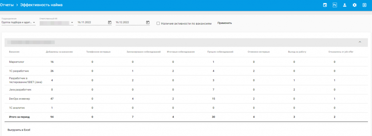This screenshot has height=136, width=372.
Task: Click the logout exit icon
Action: point(364,5)
